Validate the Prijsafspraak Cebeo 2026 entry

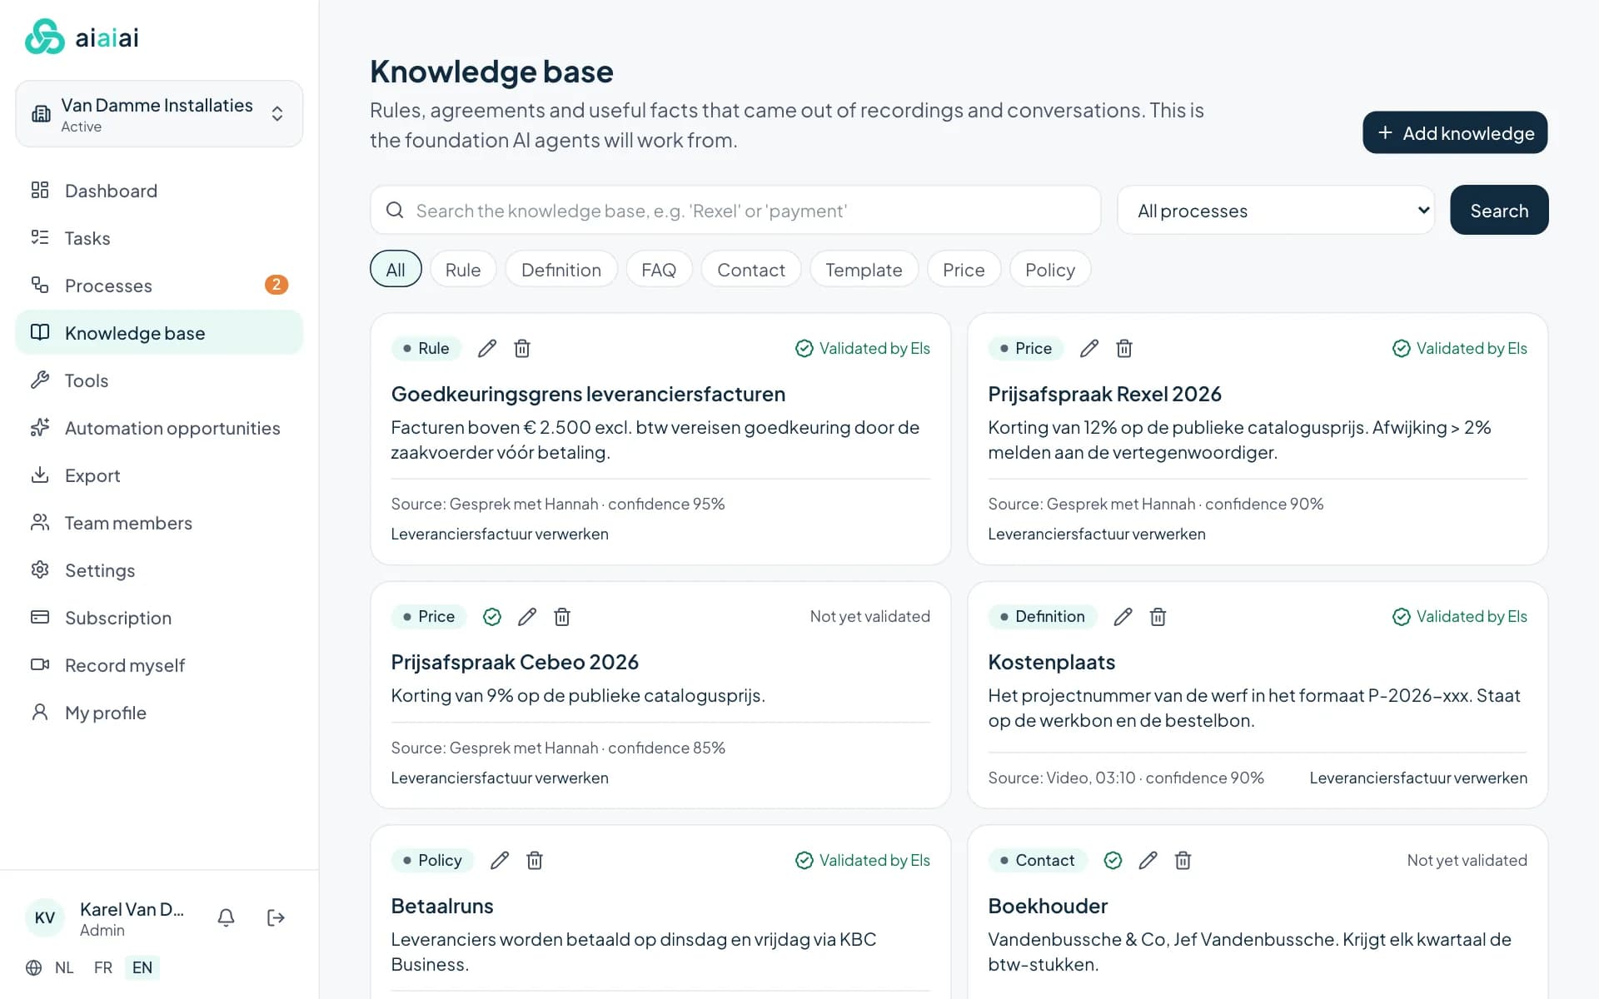tap(492, 616)
